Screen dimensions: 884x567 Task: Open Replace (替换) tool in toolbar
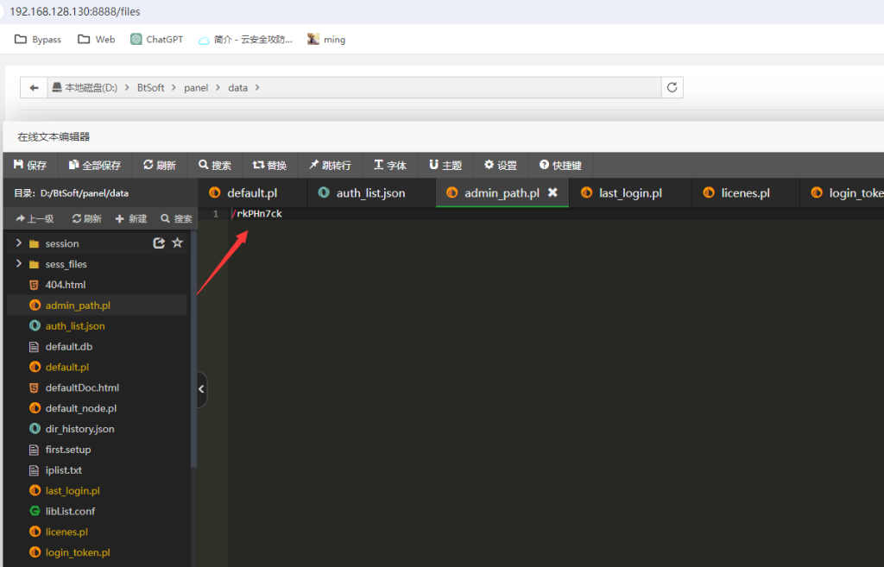[269, 165]
